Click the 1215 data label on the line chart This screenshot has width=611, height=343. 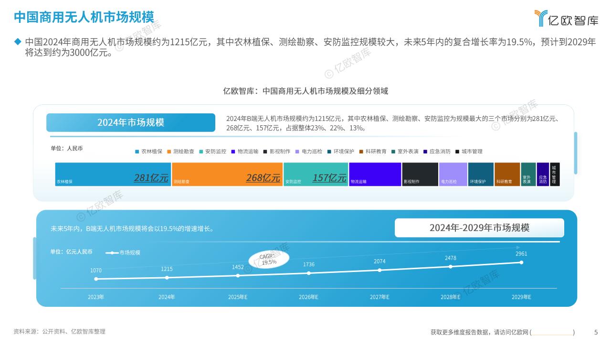(x=167, y=269)
